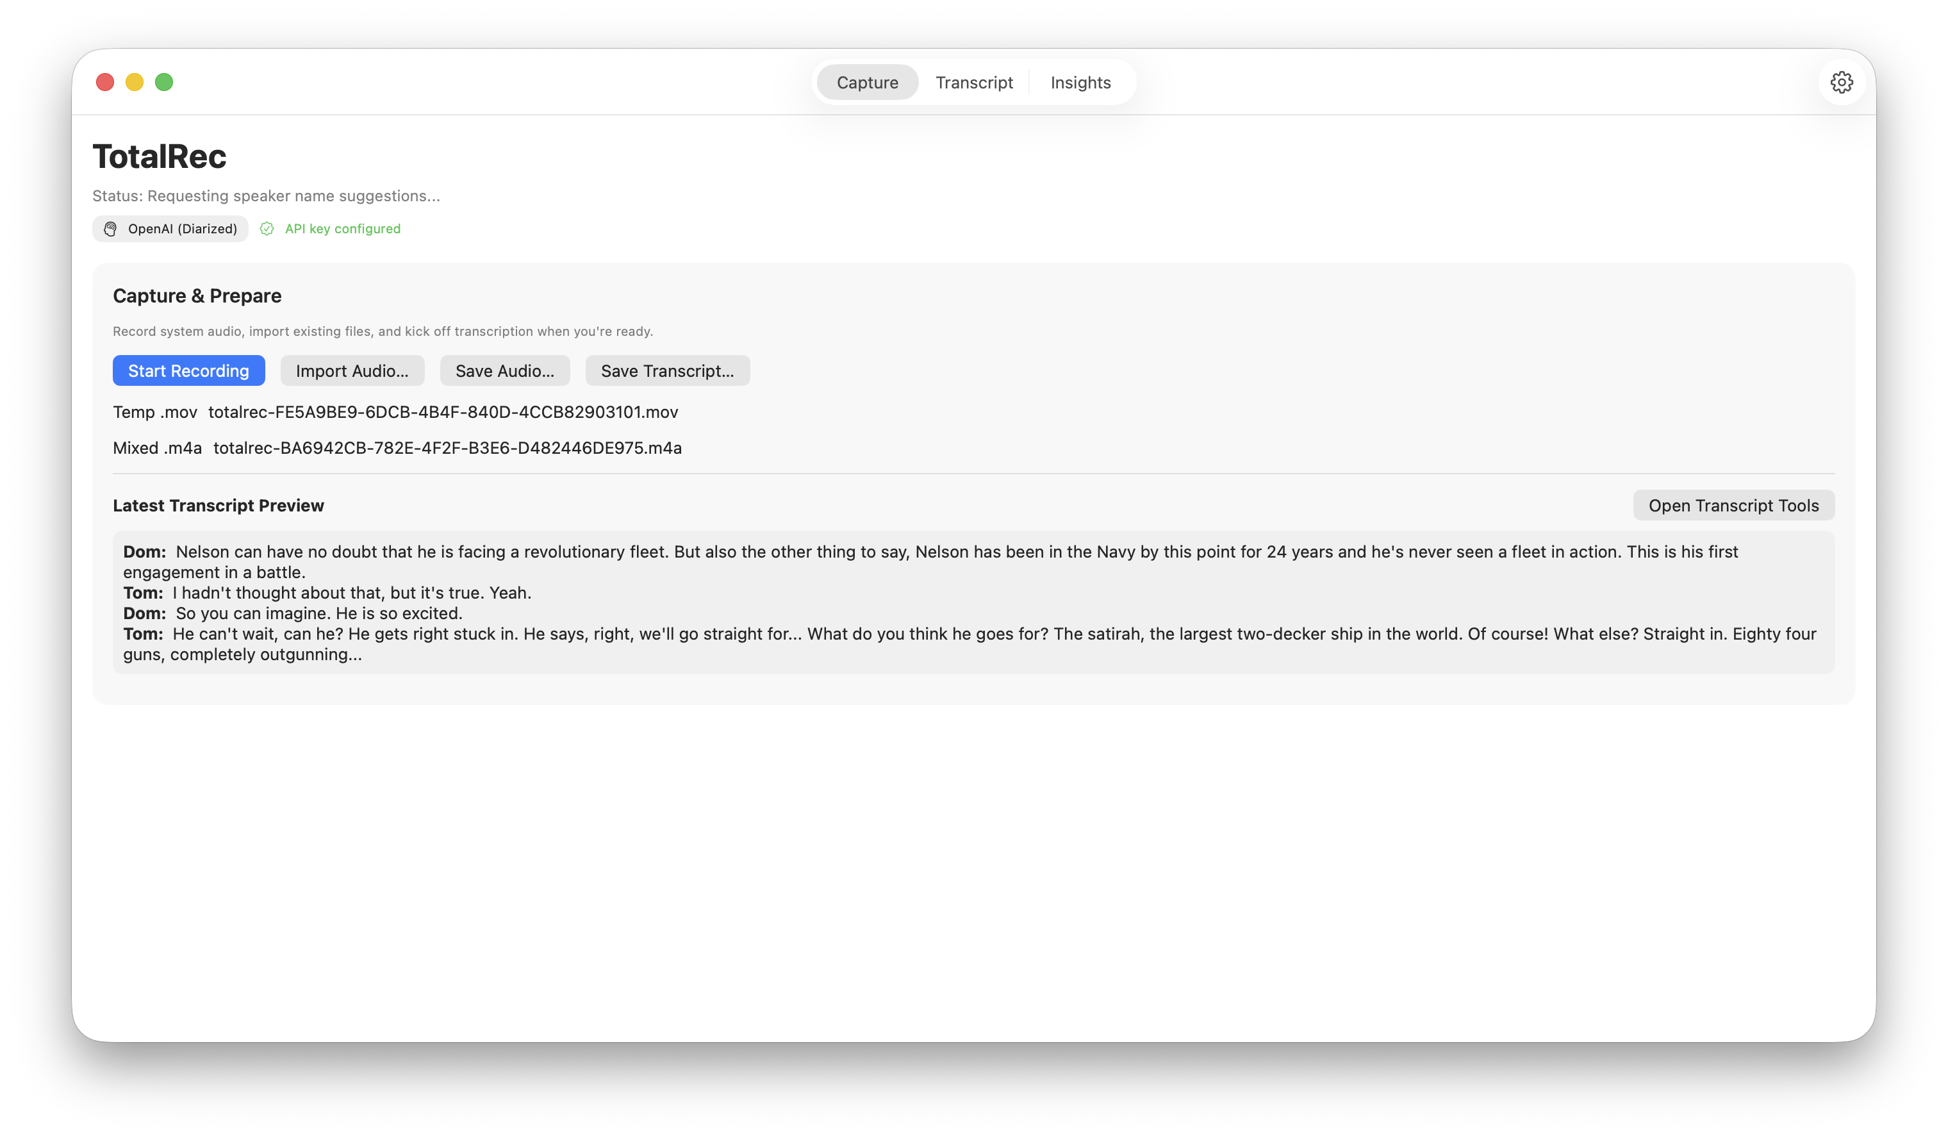The image size is (1948, 1137).
Task: Click Save Audio... button
Action: 505,371
